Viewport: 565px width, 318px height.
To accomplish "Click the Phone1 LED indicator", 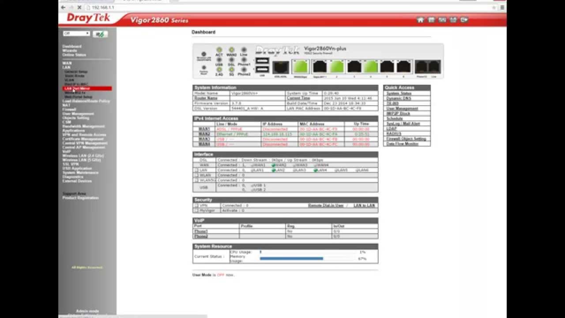I will (244, 60).
